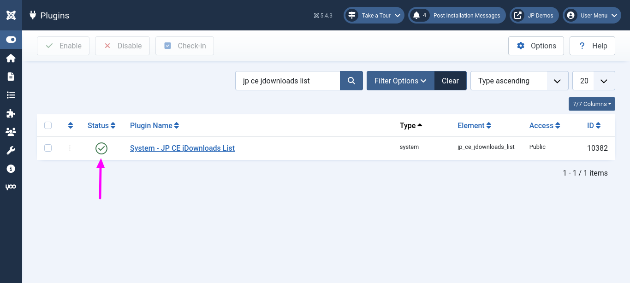Open the Content file sidebar icon
The image size is (630, 283).
pos(11,77)
